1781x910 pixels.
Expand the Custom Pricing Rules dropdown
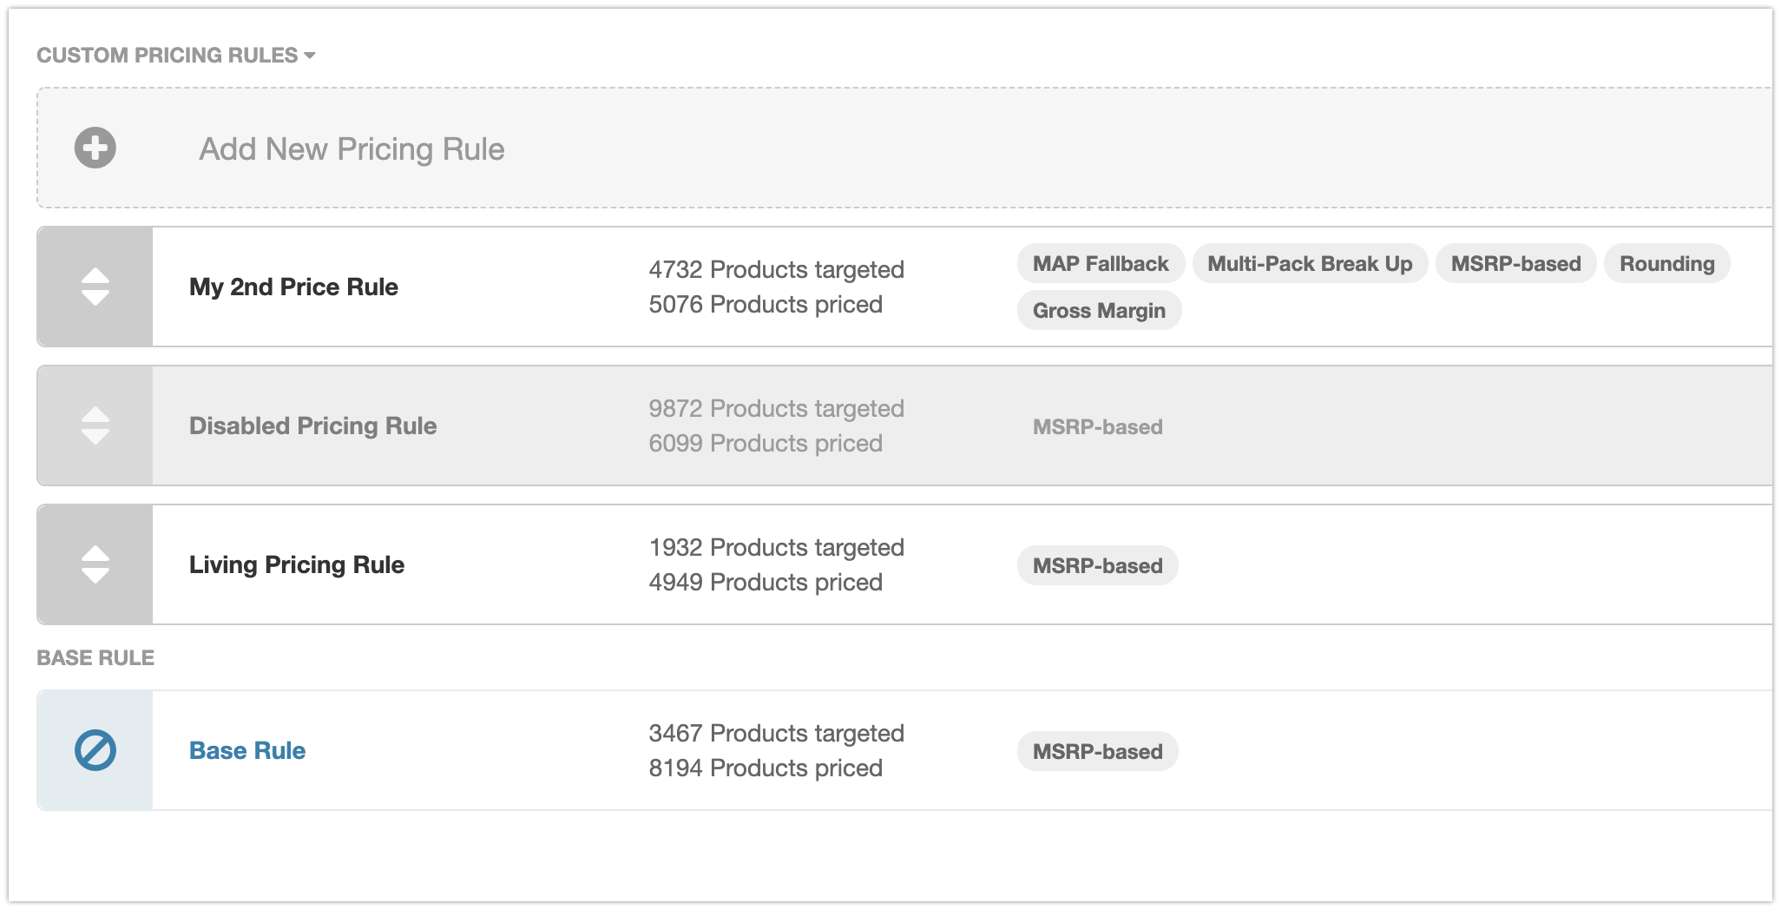point(312,55)
